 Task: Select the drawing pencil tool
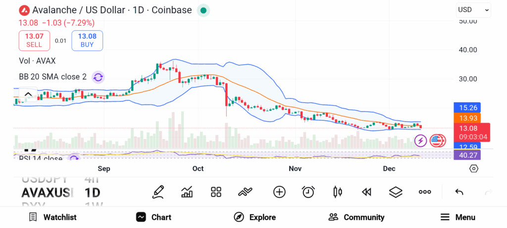[x=158, y=192]
